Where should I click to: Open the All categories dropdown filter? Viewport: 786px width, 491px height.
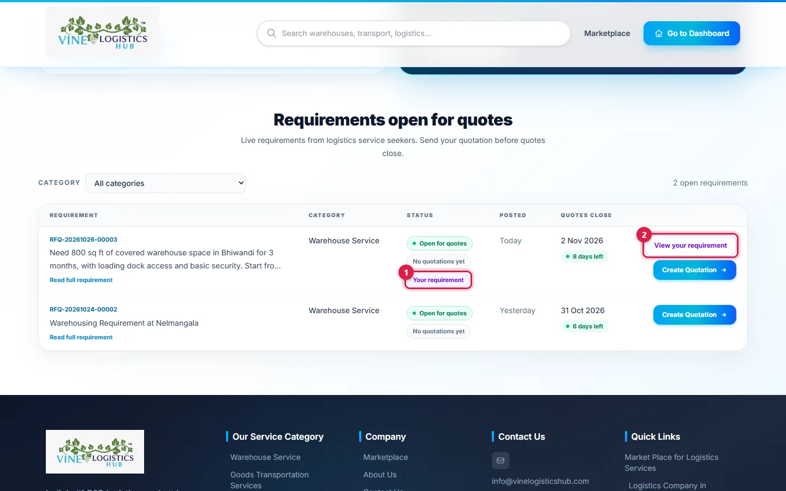point(166,183)
